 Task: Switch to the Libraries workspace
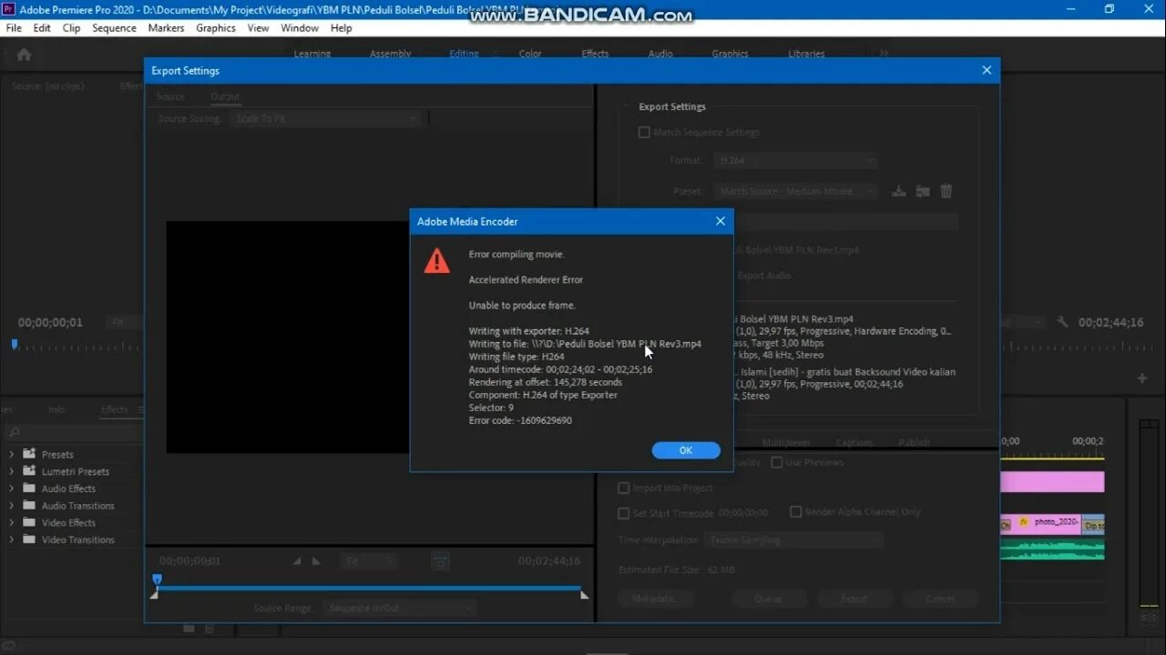[x=806, y=54]
